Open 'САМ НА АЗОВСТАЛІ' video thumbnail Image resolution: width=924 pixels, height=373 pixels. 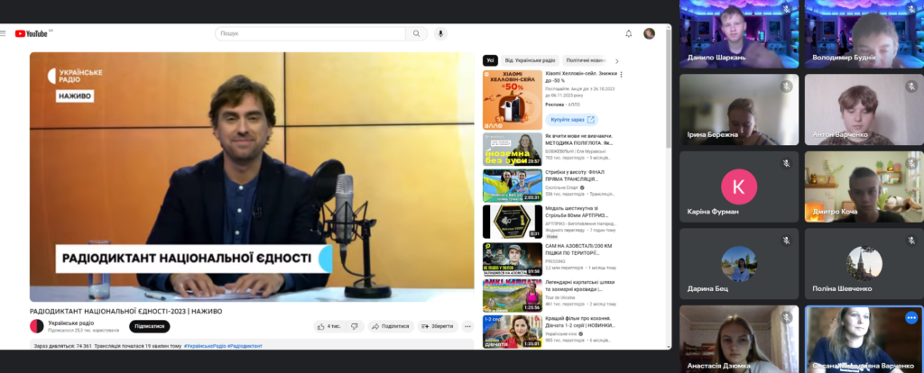(513, 259)
